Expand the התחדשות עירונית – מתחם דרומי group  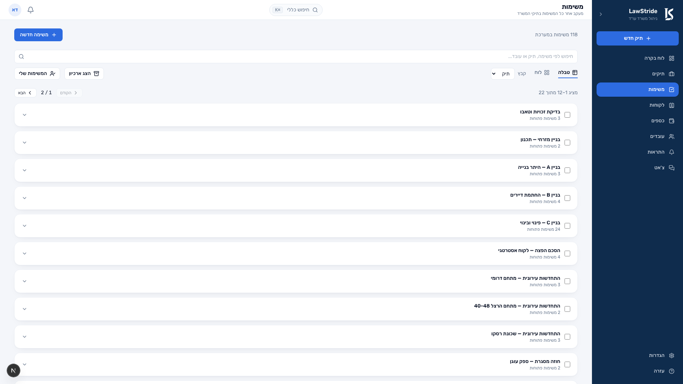pyautogui.click(x=25, y=281)
